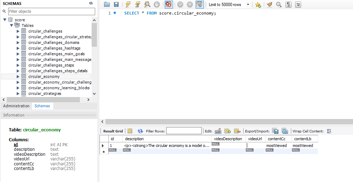Select the Schemas tab
Image resolution: width=353 pixels, height=182 pixels.
(x=42, y=106)
